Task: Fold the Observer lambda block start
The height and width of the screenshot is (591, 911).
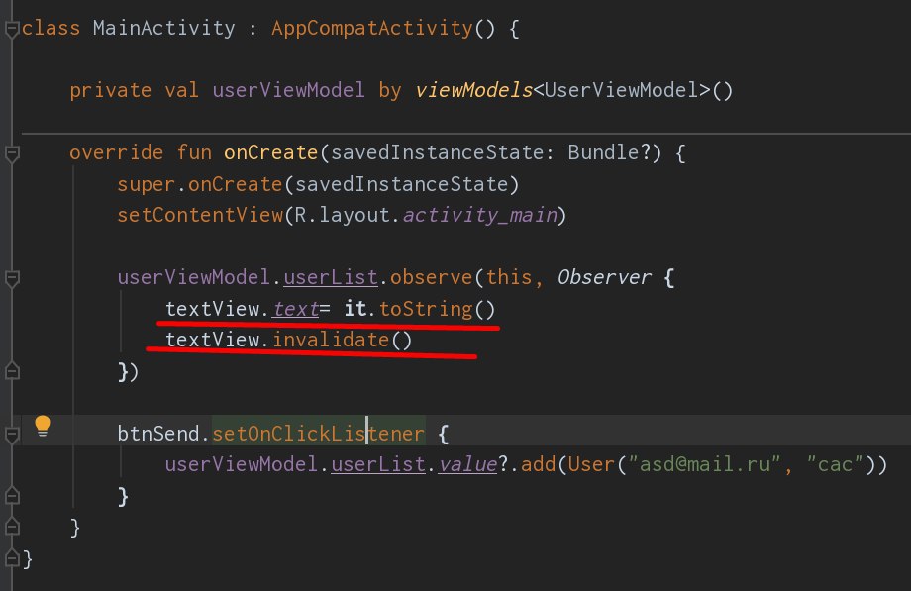Action: point(12,278)
